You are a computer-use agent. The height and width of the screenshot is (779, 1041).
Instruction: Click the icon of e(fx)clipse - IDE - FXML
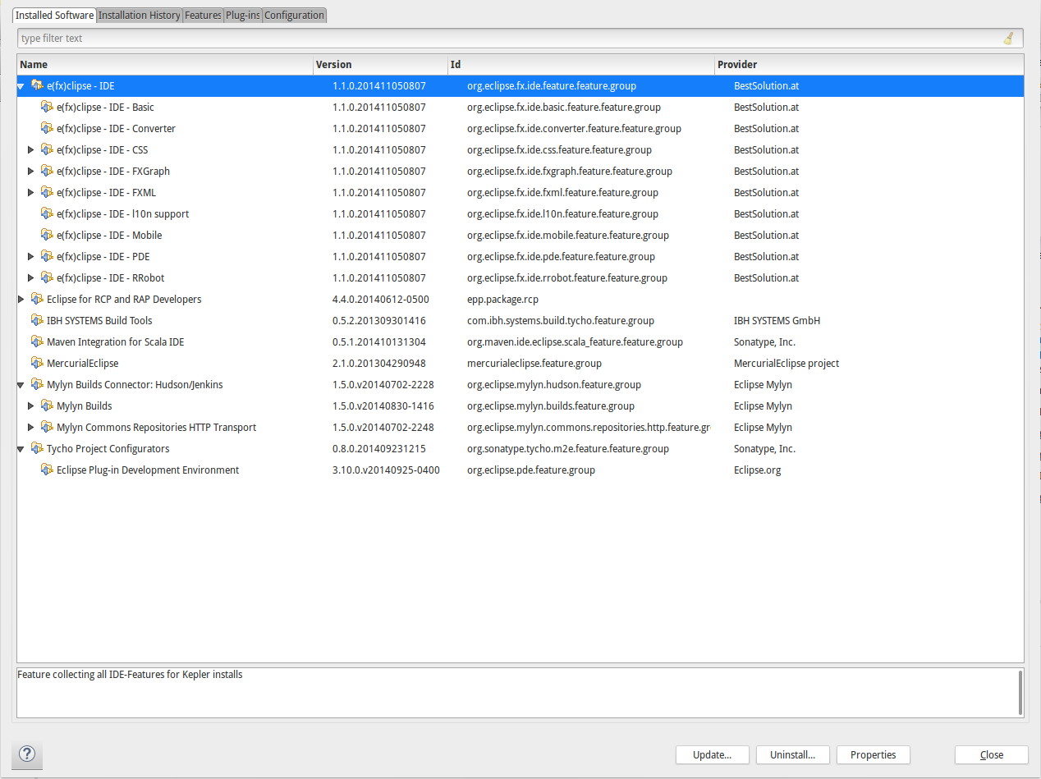click(x=47, y=192)
